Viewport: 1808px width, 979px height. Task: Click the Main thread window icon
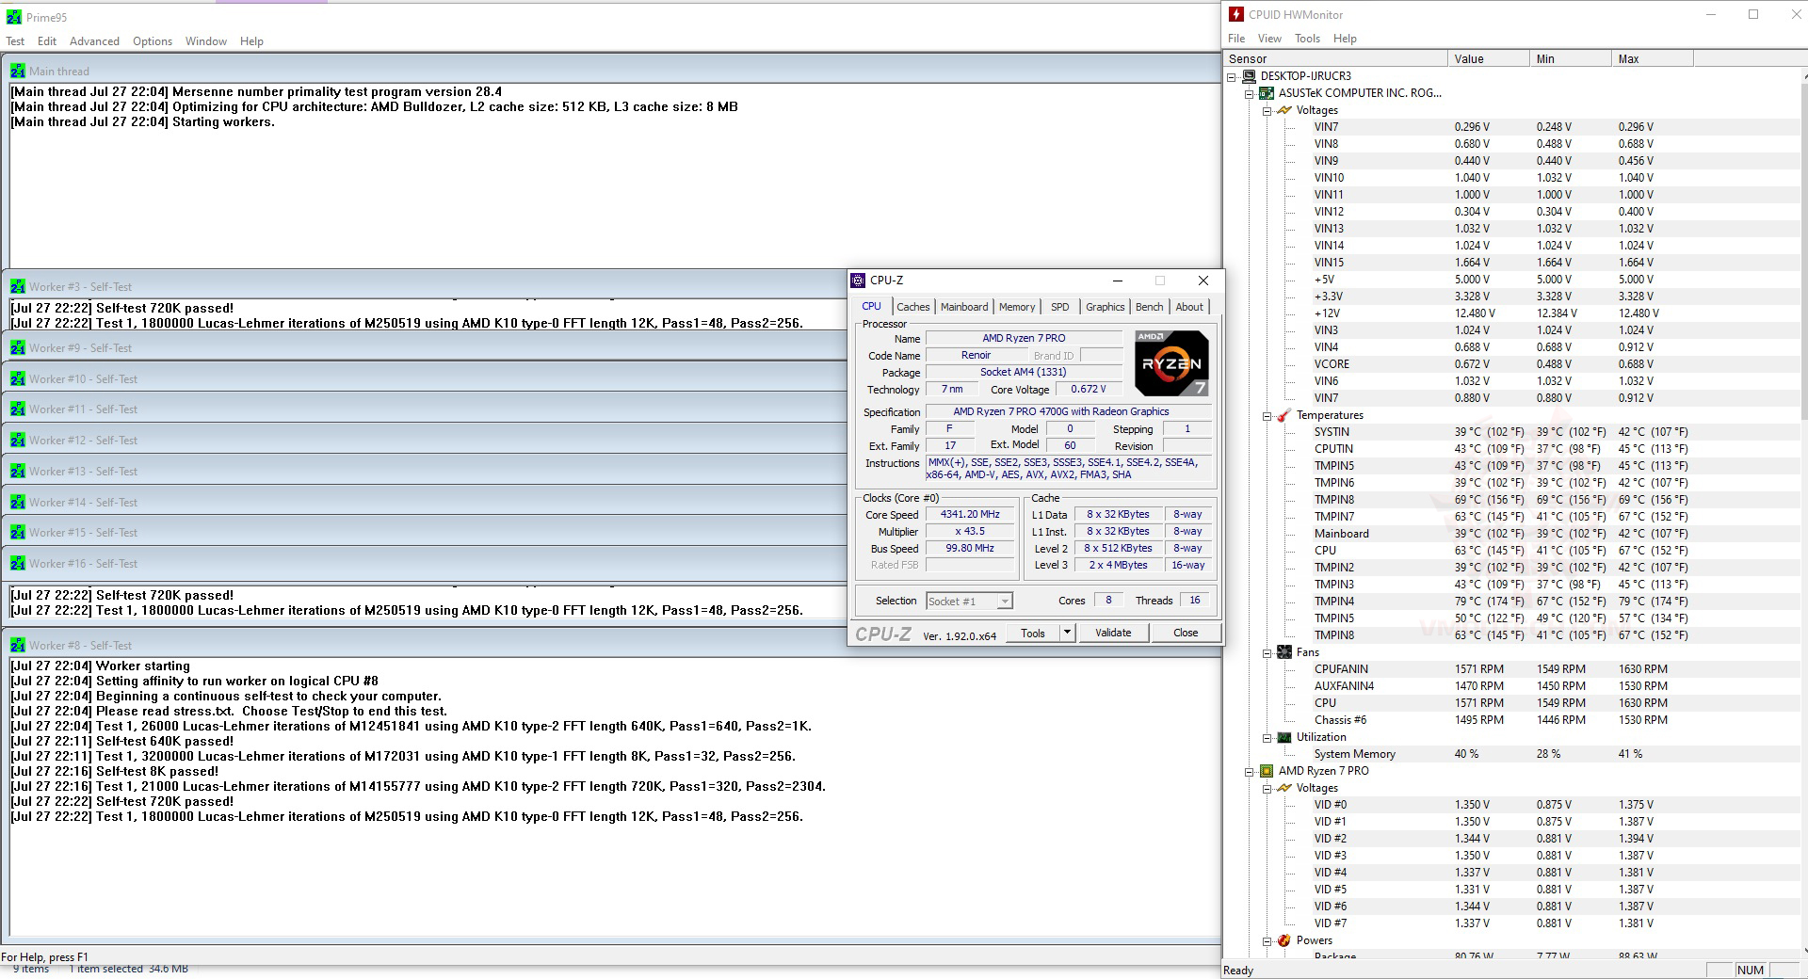18,71
